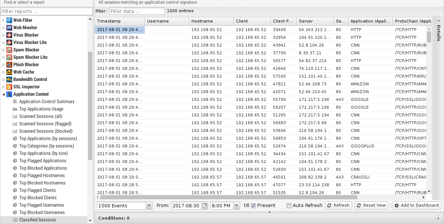Click the SSL Inspector icon
Screen dimensions: 444x224
[9, 87]
